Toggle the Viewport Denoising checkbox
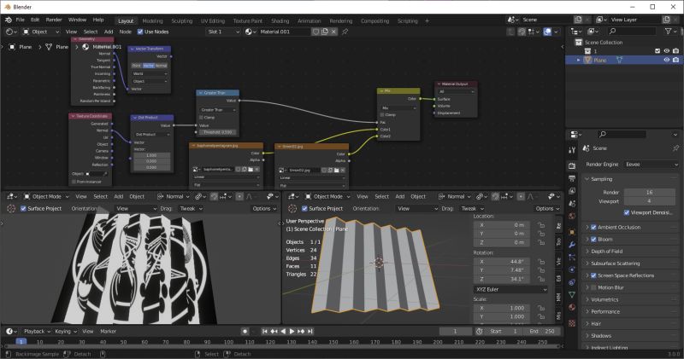 point(627,213)
